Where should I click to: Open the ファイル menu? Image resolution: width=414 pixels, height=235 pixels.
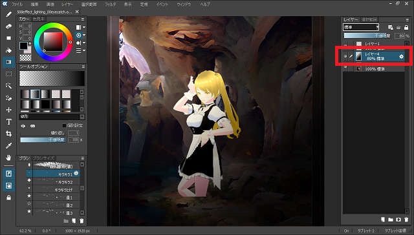pyautogui.click(x=17, y=5)
